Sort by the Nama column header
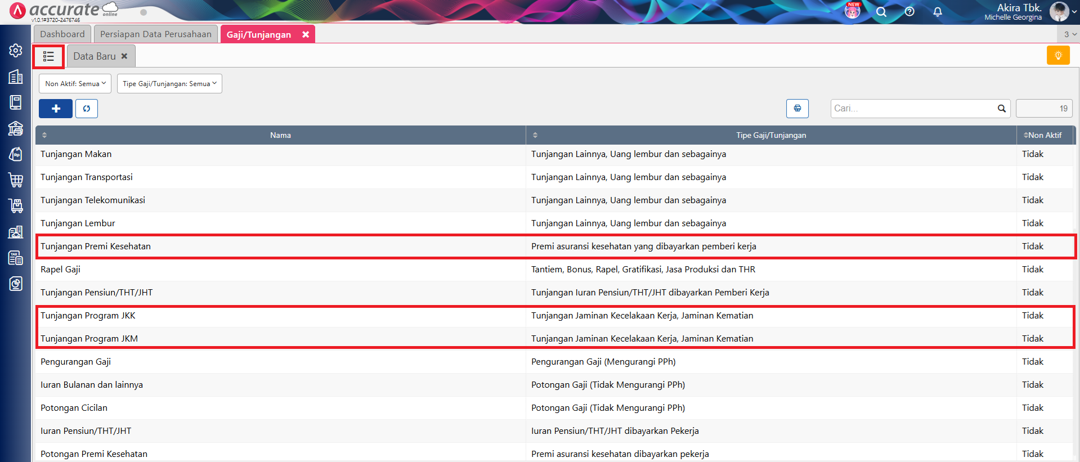 tap(280, 135)
